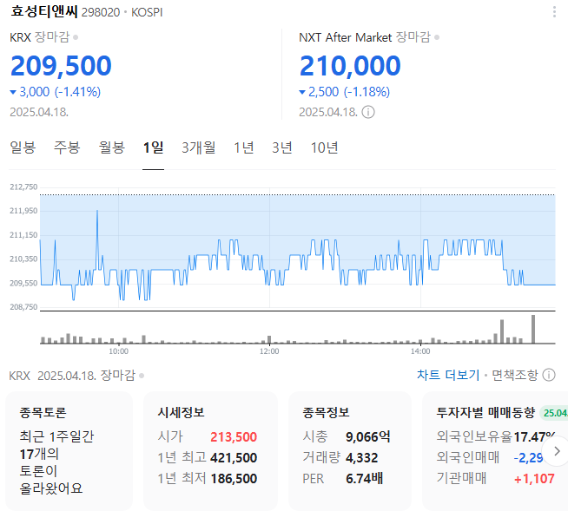
Task: Click the 외국인매매 row value
Action: point(529,458)
